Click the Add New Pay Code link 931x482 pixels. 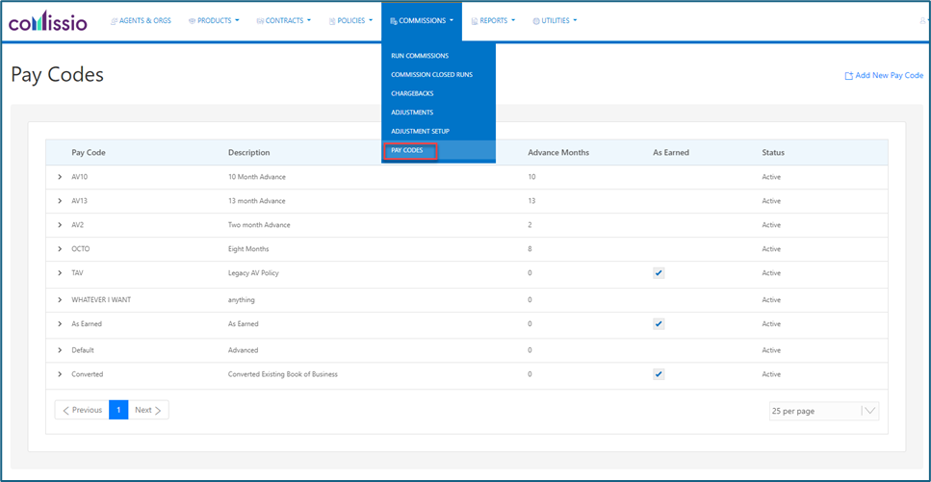coord(884,75)
